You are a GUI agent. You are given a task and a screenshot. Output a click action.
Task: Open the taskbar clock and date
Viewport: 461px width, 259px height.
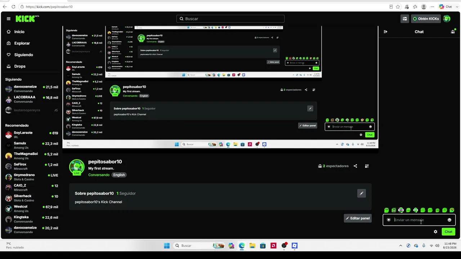pyautogui.click(x=450, y=246)
